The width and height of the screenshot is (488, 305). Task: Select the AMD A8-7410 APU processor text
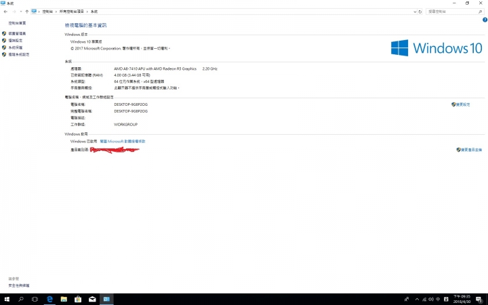pos(155,68)
